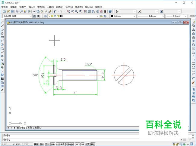Click the New drawing icon
The image size is (196, 146).
[x=4, y=11]
